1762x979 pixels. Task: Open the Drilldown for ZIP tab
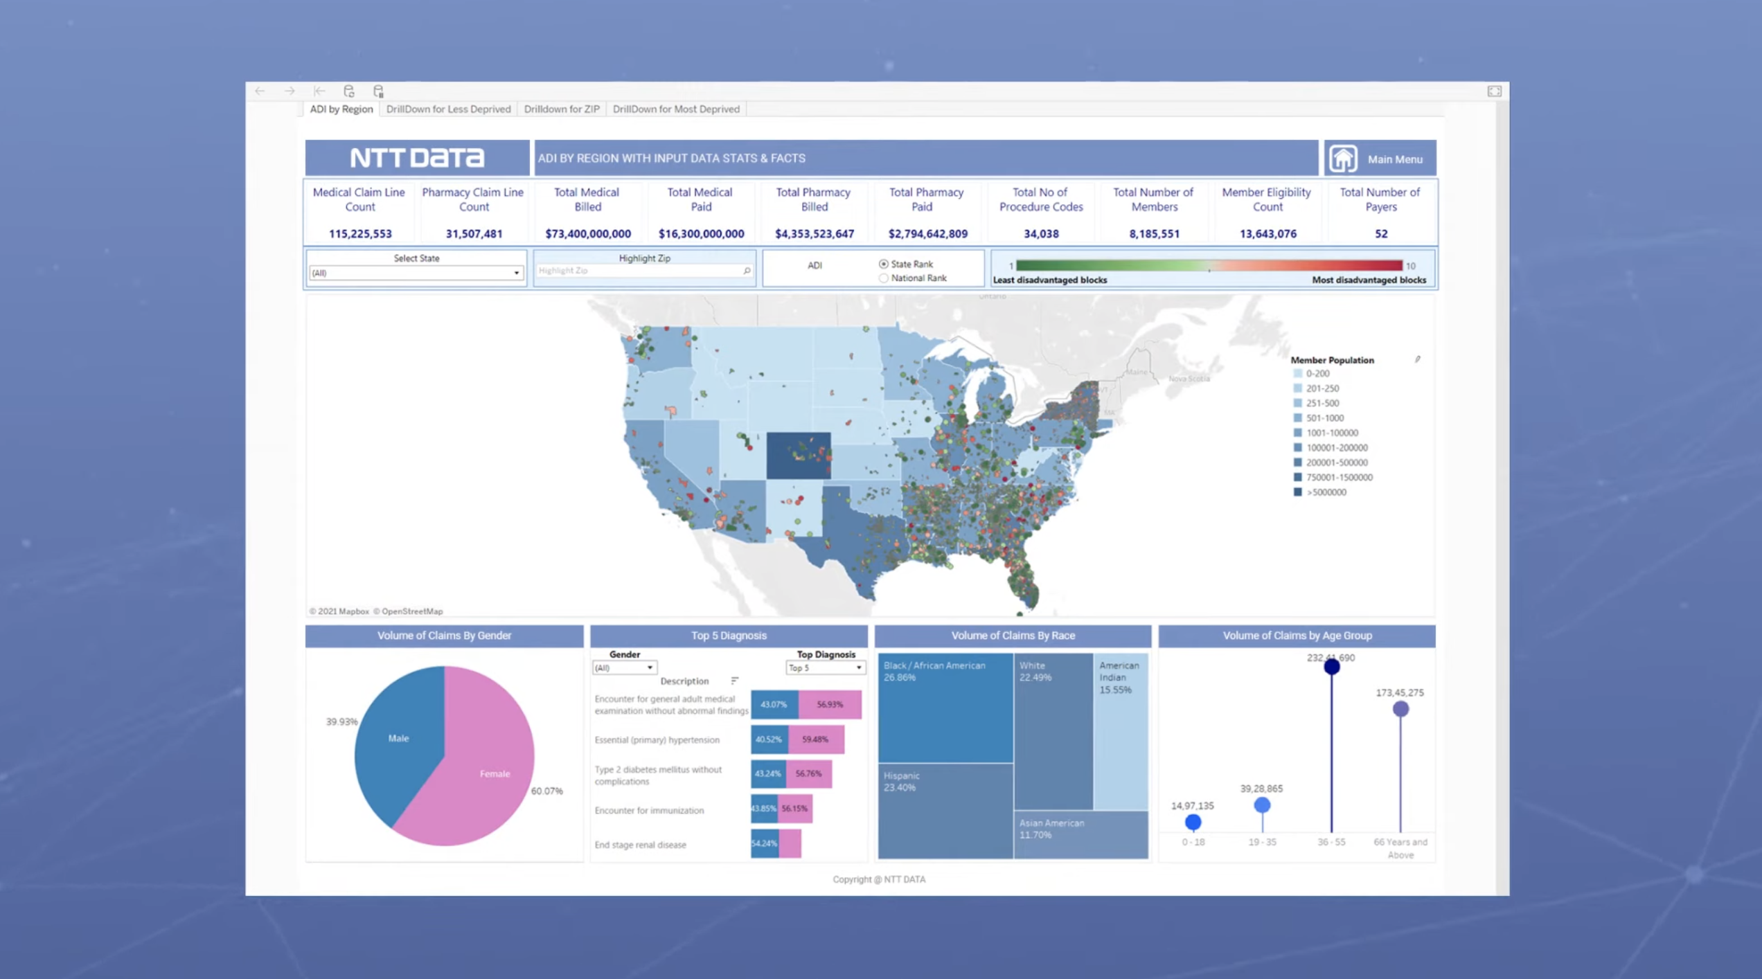tap(561, 109)
